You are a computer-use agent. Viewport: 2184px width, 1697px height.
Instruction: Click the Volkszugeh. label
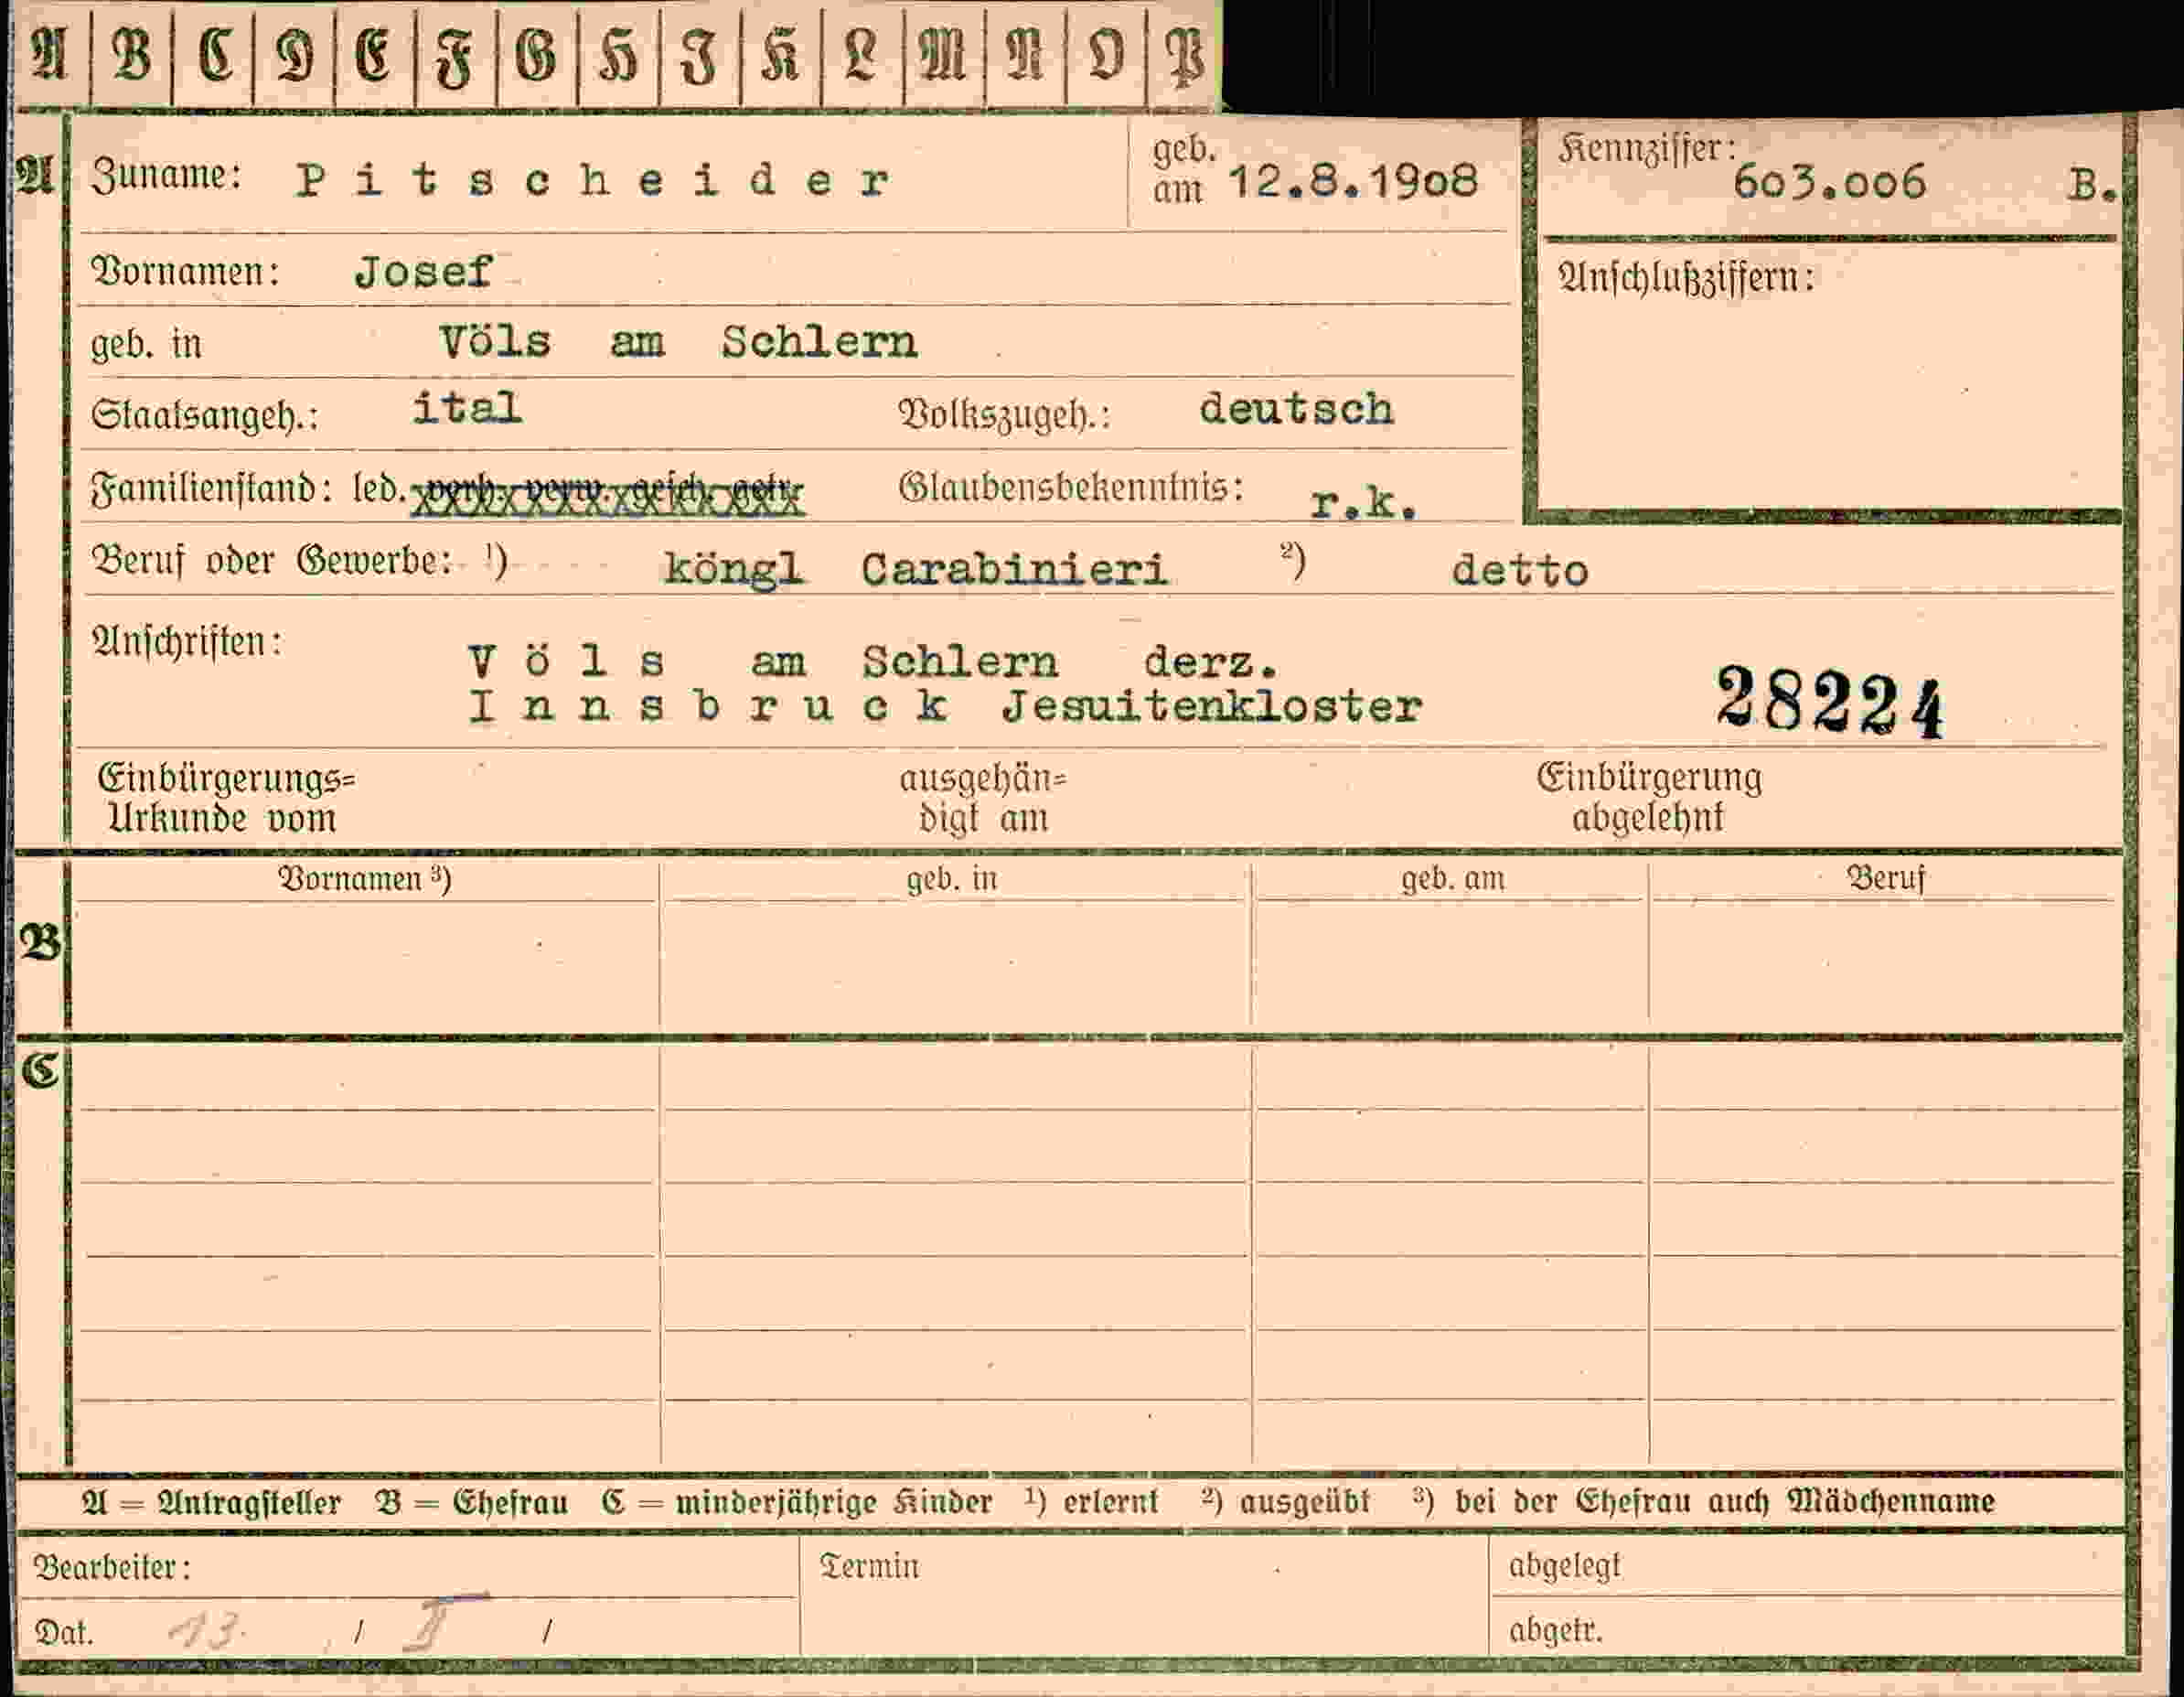(x=1004, y=415)
